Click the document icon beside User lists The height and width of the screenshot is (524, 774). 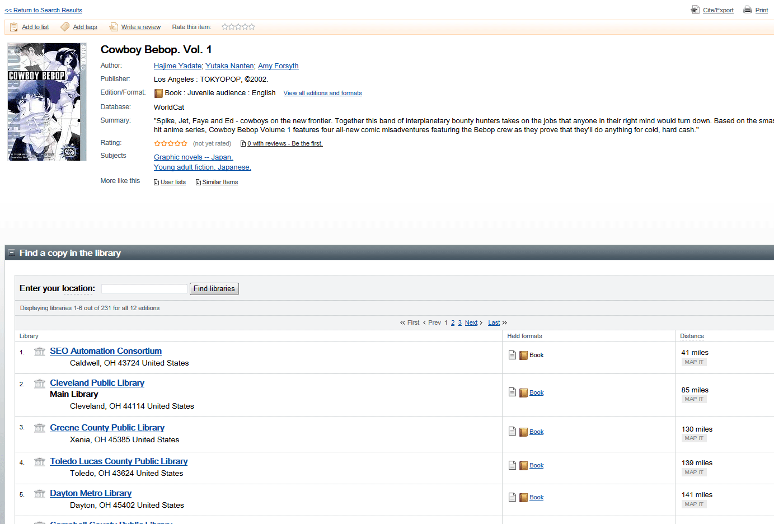point(157,183)
